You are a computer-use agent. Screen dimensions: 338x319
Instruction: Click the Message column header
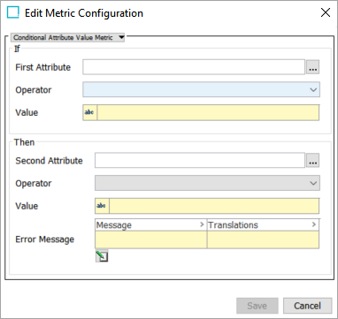click(150, 225)
